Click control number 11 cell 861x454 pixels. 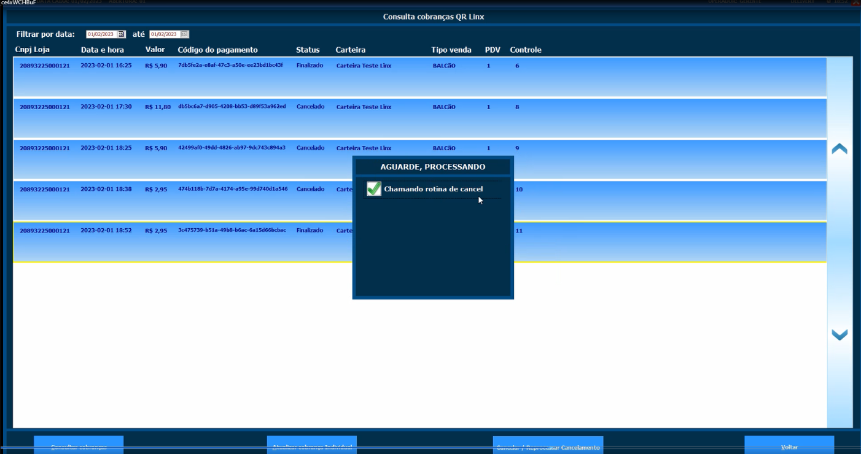click(x=519, y=231)
